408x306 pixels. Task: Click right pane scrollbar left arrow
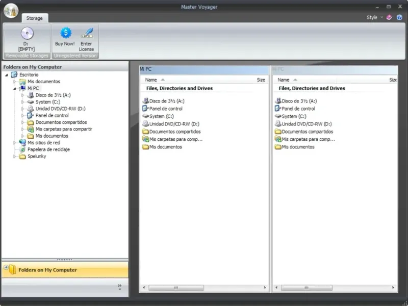point(276,288)
